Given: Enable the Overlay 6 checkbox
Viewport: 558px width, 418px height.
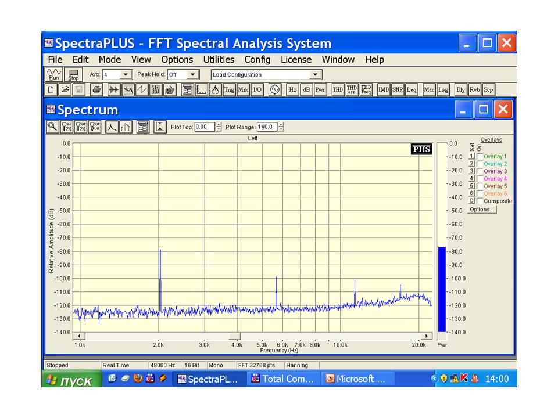Looking at the screenshot, I should click(480, 194).
